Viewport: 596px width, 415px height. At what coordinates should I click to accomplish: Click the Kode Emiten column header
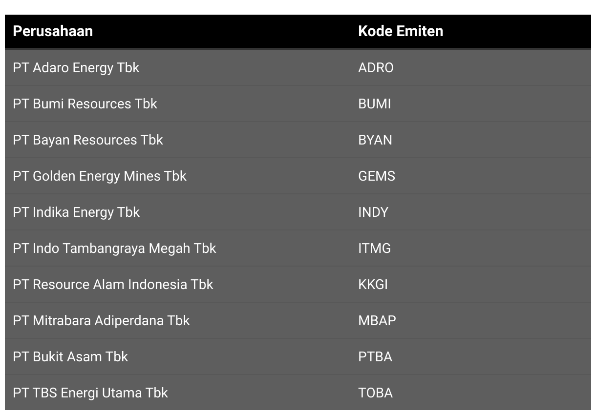[401, 31]
